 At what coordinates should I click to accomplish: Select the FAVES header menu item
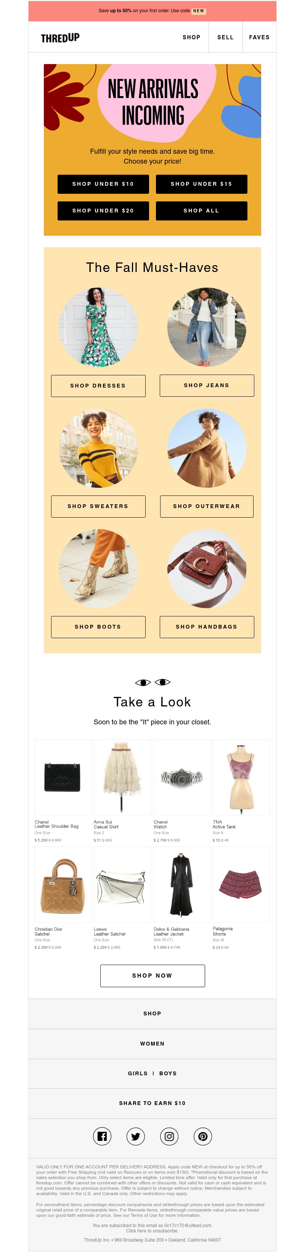pos(259,37)
